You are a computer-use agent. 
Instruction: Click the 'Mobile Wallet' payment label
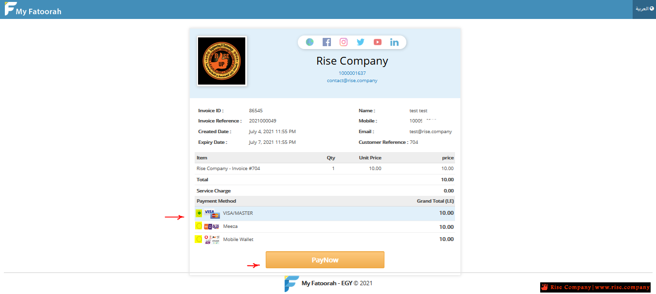point(238,240)
